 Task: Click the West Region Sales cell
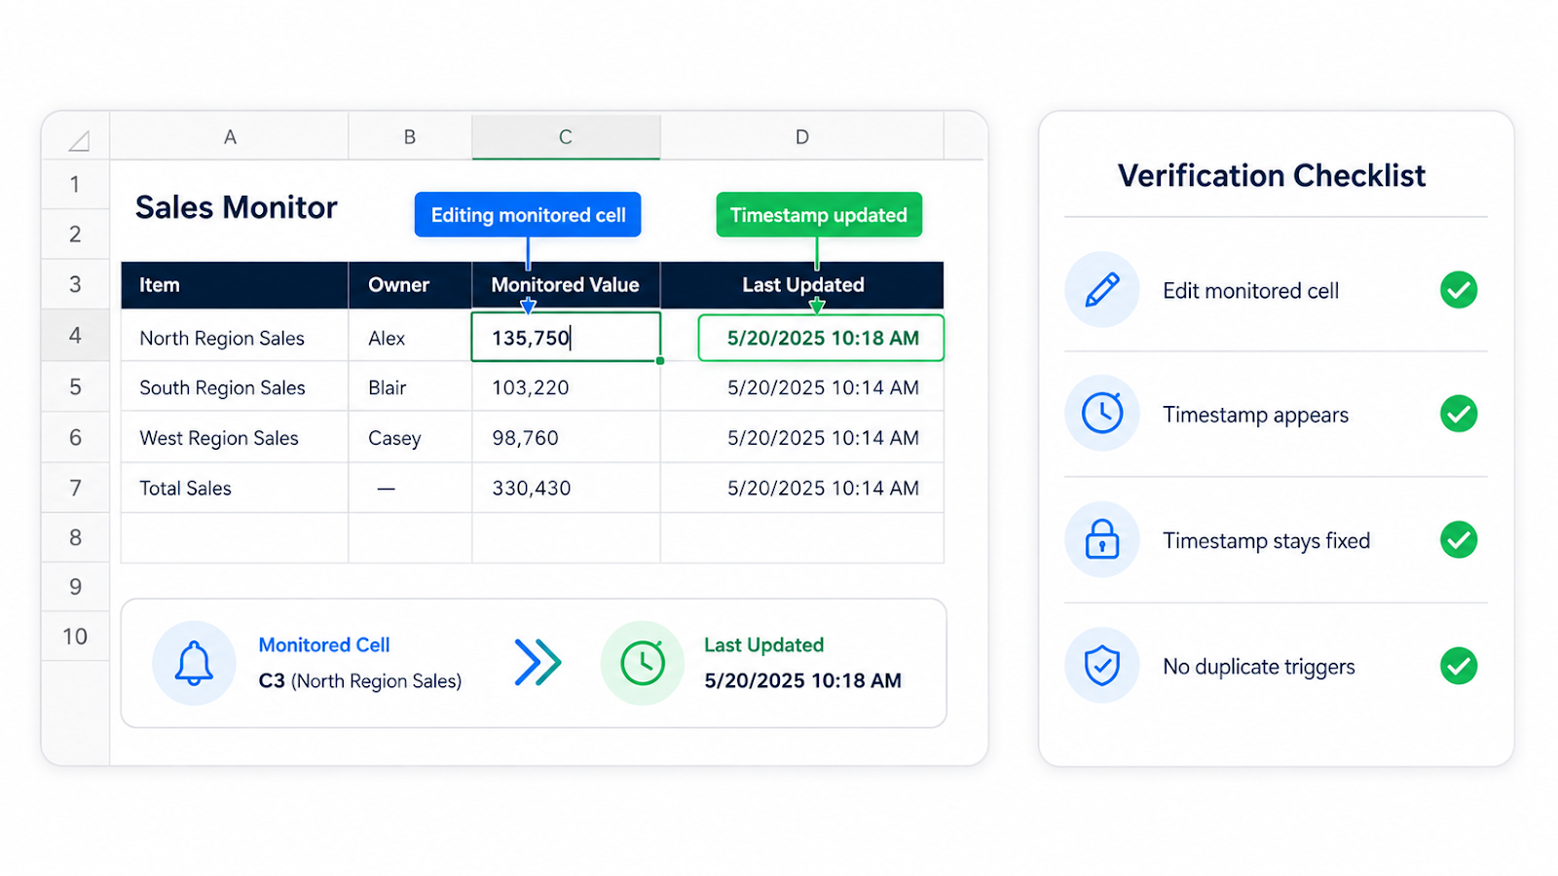pos(235,438)
